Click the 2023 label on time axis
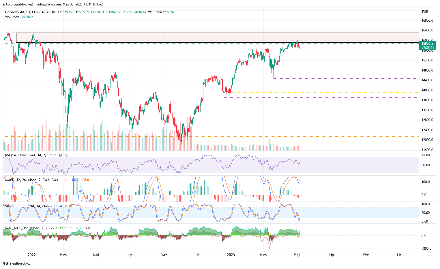Image resolution: width=440 pixels, height=269 pixels. click(x=231, y=255)
